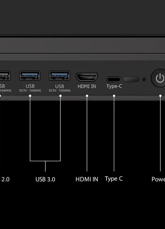Click the Type-C port opening

[114, 80]
